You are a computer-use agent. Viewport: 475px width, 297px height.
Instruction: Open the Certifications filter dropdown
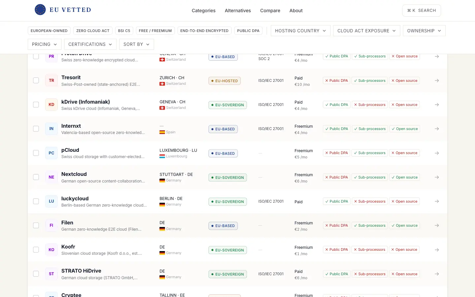pyautogui.click(x=90, y=44)
